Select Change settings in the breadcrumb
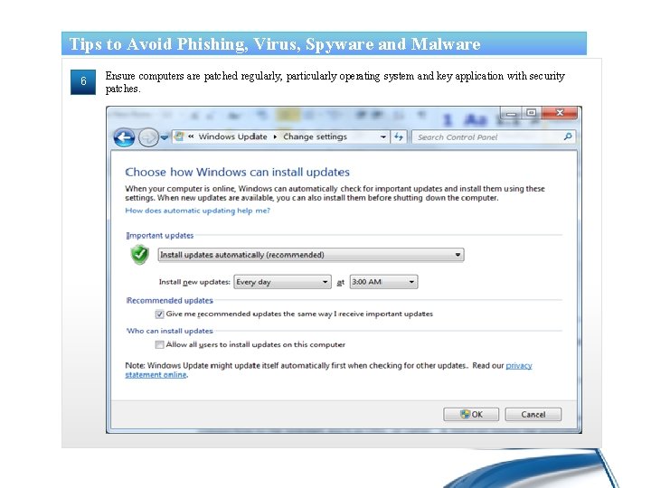The height and width of the screenshot is (488, 651). click(x=316, y=136)
